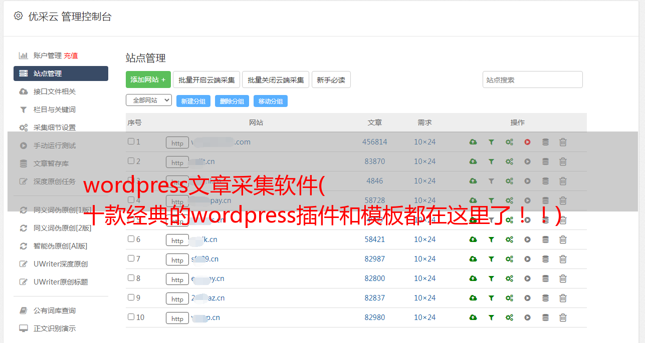Screen dimensions: 645x343
Task: Click the cloud upload icon in row 8
Action: (x=473, y=278)
